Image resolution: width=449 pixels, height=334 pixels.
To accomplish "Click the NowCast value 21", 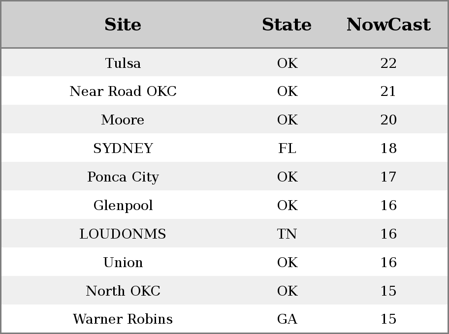I will point(388,91).
